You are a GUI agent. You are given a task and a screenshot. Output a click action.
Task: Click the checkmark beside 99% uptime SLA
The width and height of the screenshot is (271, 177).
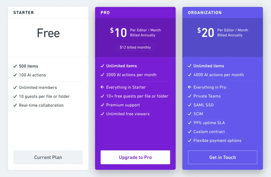coord(189,123)
